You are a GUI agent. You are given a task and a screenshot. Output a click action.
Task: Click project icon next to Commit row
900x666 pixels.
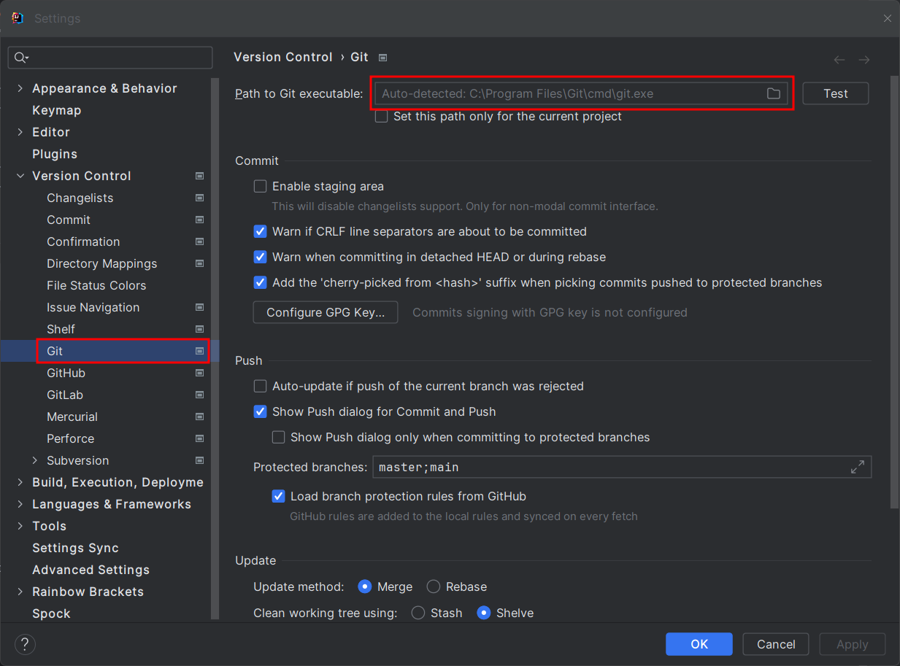coord(199,220)
